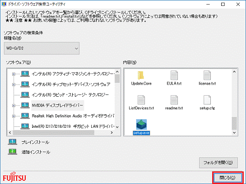The image size is (246, 184).
Task: Click software list scroll right arrow
Action: (111, 133)
